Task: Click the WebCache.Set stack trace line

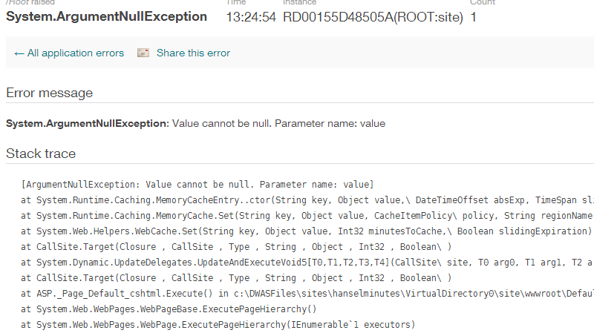Action: click(x=307, y=231)
